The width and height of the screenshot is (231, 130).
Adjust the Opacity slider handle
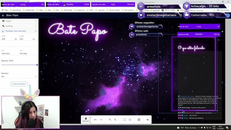37,65
